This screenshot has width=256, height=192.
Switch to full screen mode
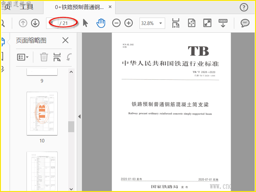coord(207,23)
